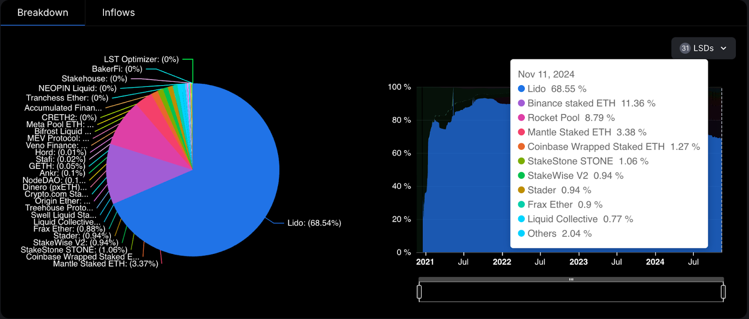Click the 2021 x-axis label
This screenshot has width=749, height=319.
click(425, 262)
